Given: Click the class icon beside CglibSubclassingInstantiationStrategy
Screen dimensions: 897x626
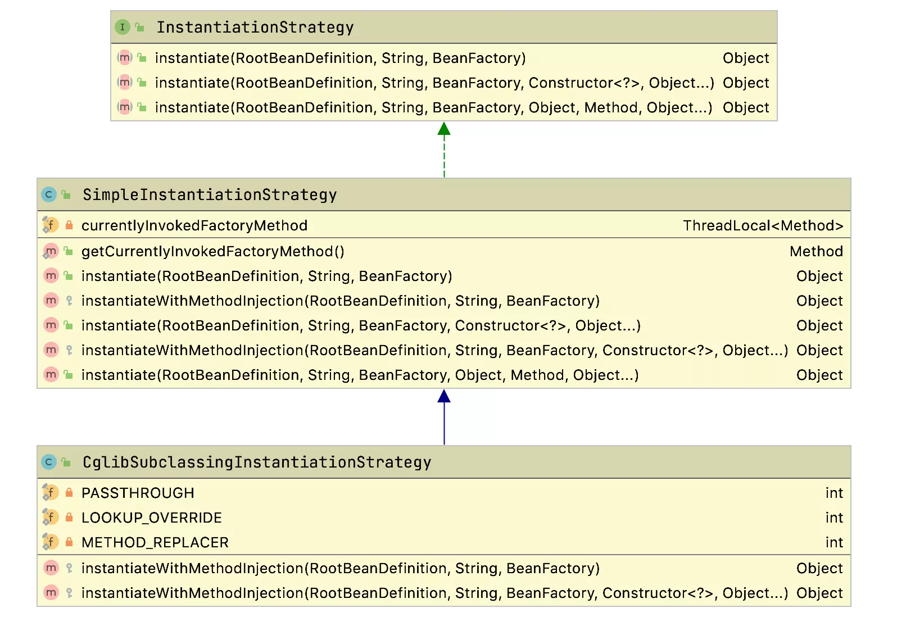Looking at the screenshot, I should (x=49, y=462).
